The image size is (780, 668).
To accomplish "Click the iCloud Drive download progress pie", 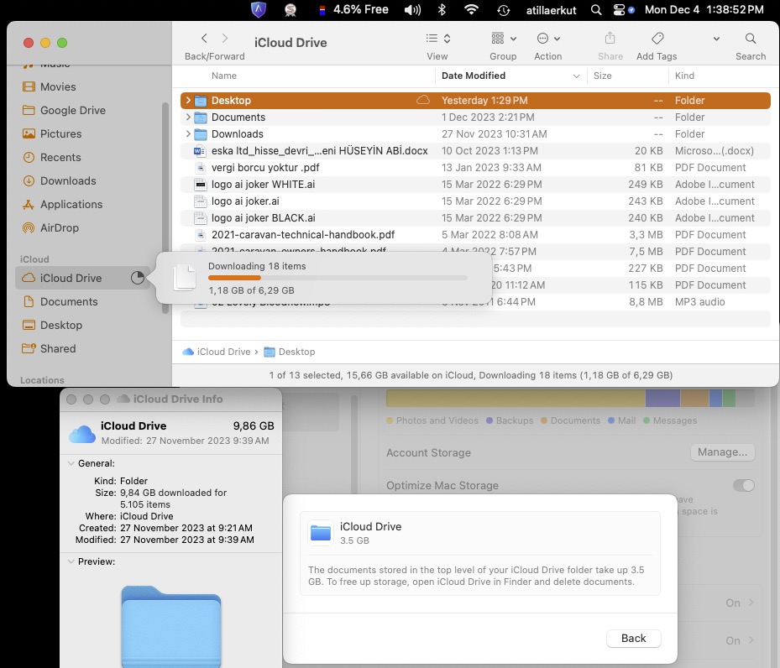I will [138, 278].
